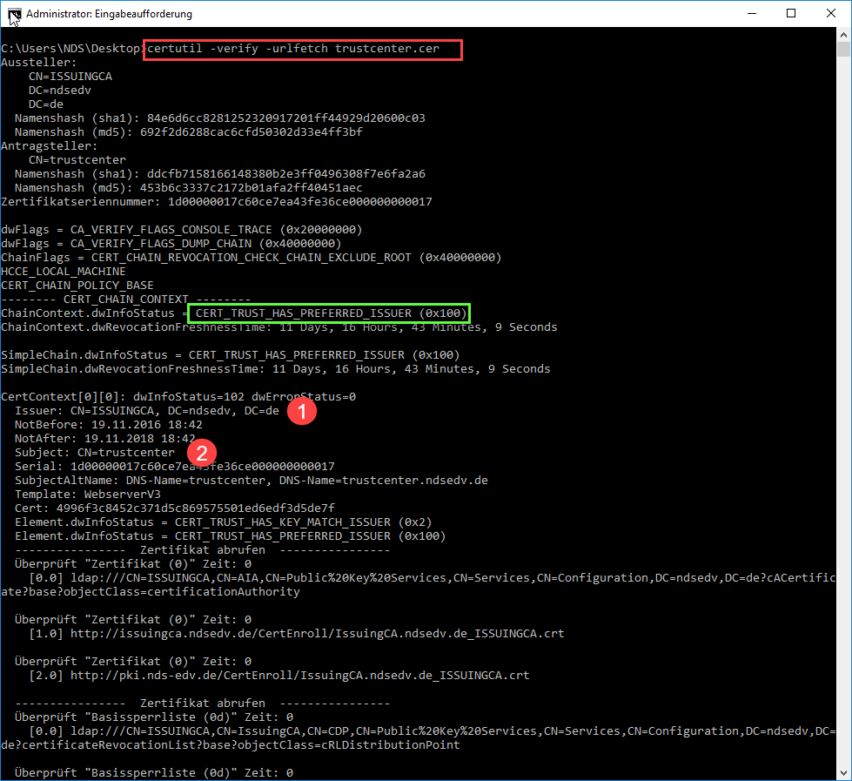Image resolution: width=852 pixels, height=781 pixels.
Task: Click the Zertifikatseriennummer line
Action: pos(217,202)
